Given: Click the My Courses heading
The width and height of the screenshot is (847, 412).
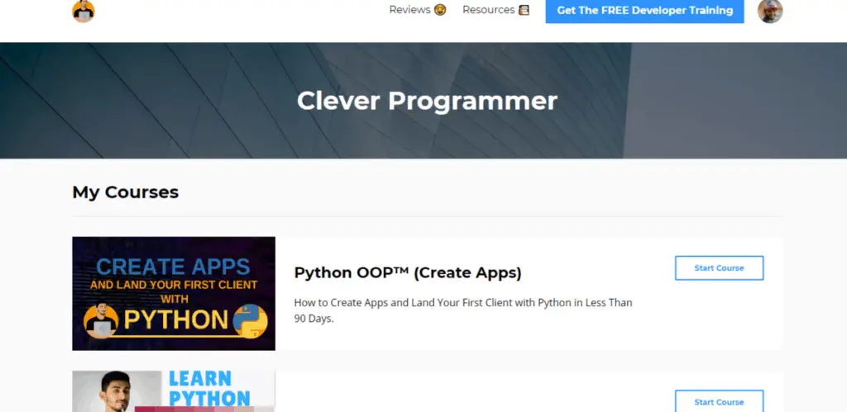Looking at the screenshot, I should [126, 192].
